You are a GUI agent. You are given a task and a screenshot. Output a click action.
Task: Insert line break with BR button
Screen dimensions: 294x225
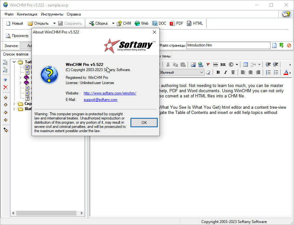[x=223, y=65]
